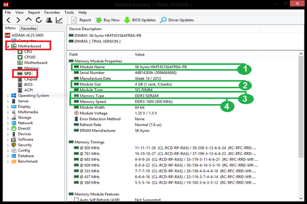Open the Report menu
Image resolution: width=307 pixels, height=204 pixels.
[34, 12]
